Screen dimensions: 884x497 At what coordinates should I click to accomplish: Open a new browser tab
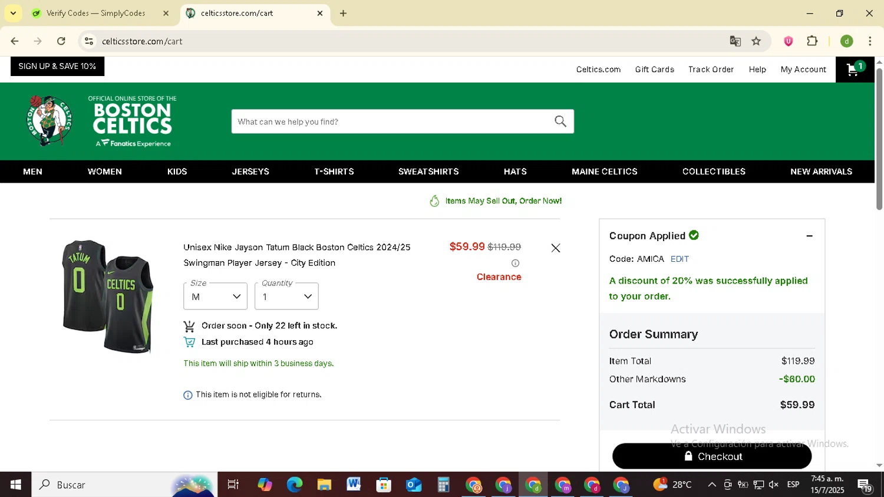343,13
